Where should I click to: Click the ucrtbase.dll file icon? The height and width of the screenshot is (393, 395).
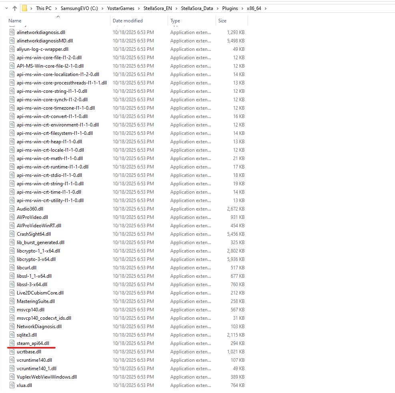(x=12, y=351)
